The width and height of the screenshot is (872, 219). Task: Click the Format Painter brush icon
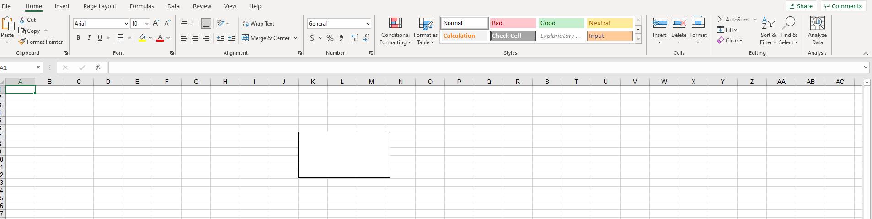pos(22,42)
